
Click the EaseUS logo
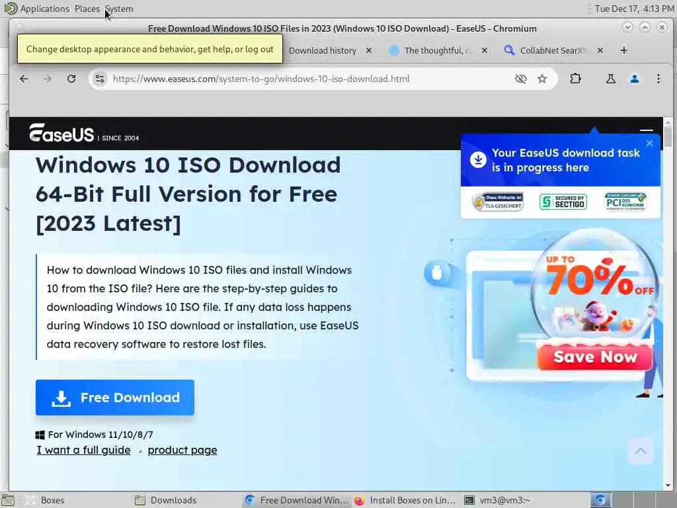coord(61,133)
